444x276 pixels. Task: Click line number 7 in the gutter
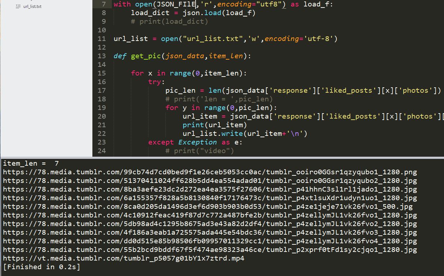tap(104, 4)
